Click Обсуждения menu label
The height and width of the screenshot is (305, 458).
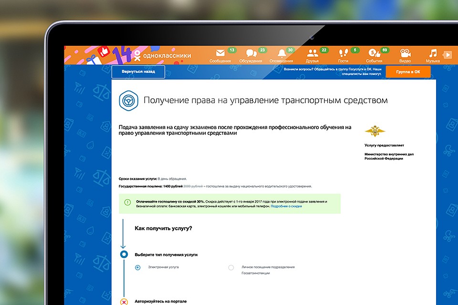pos(250,61)
